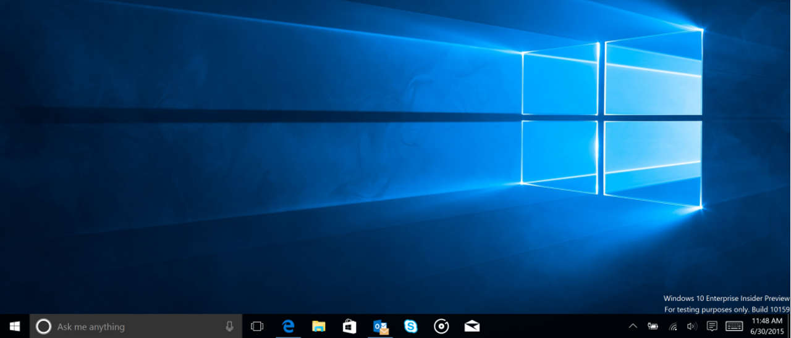Open the Mail app envelope icon
Image resolution: width=791 pixels, height=338 pixels.
click(x=472, y=326)
